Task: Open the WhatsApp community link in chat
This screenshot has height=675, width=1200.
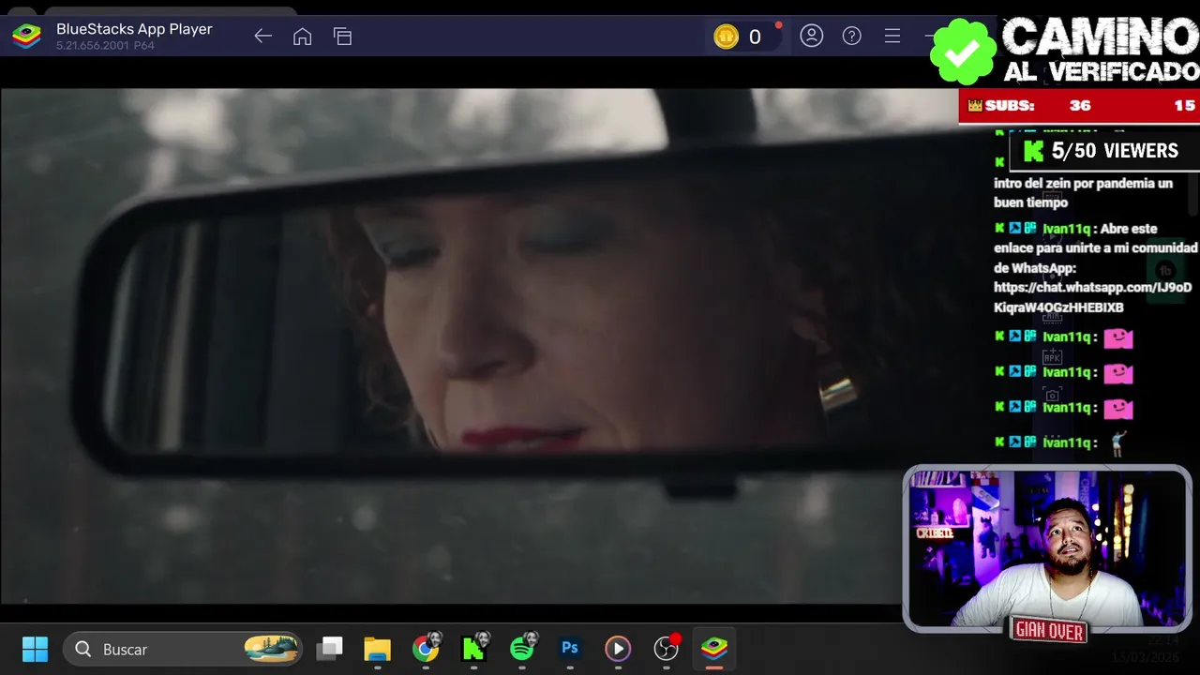Action: [x=1093, y=297]
